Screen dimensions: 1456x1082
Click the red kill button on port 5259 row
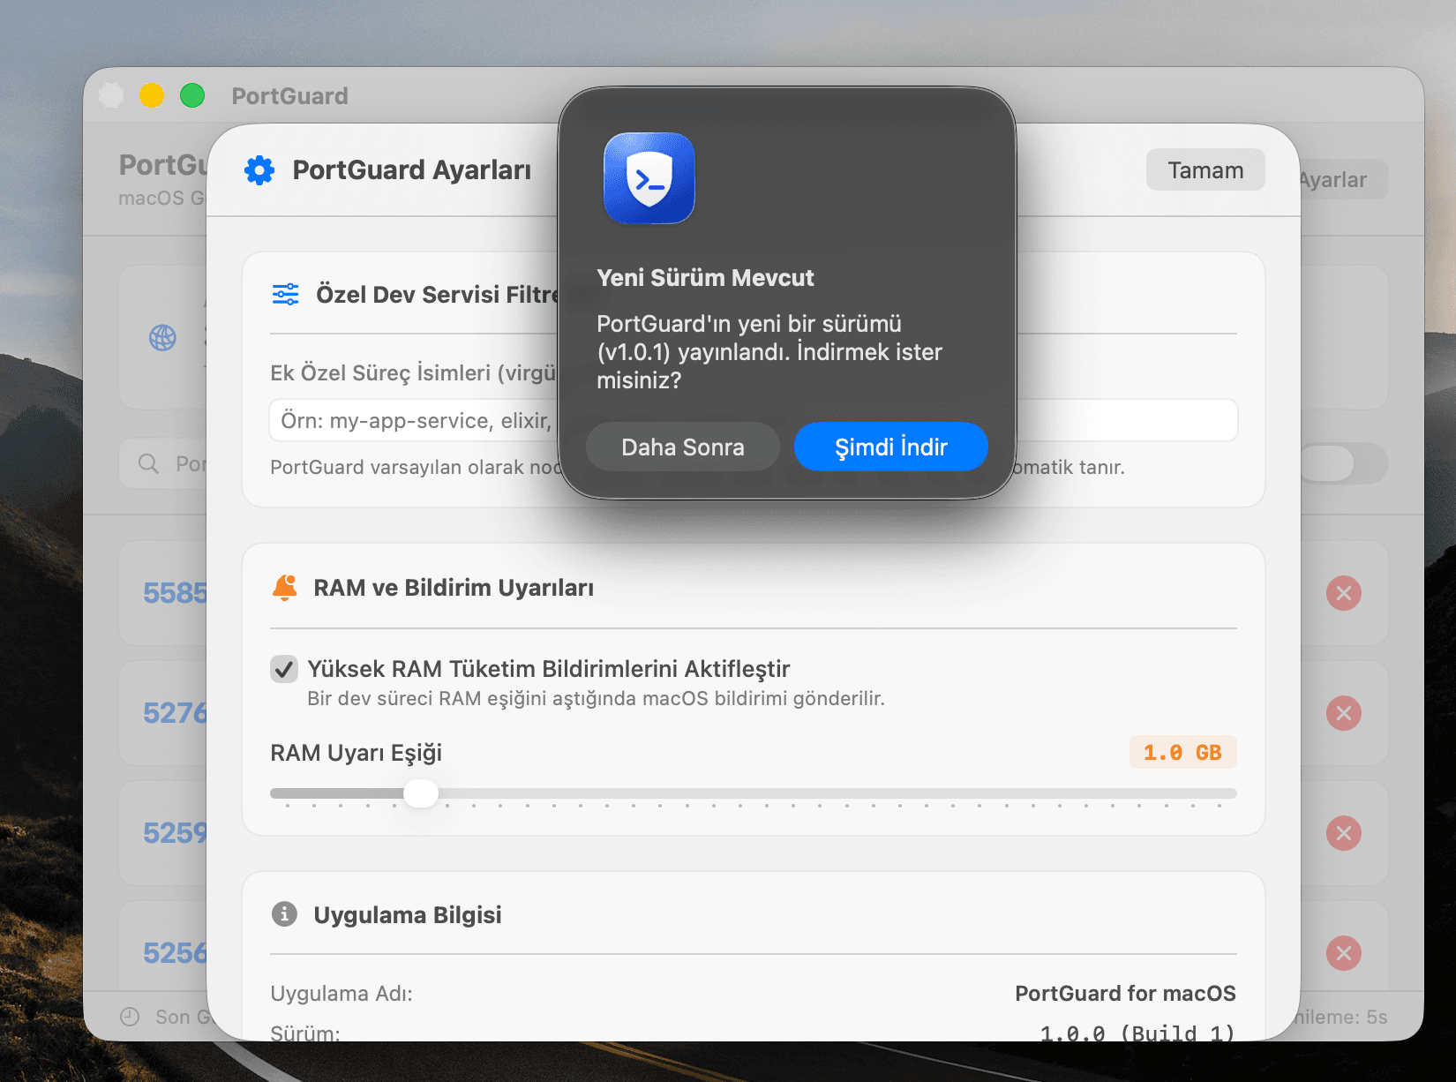[x=1343, y=833]
